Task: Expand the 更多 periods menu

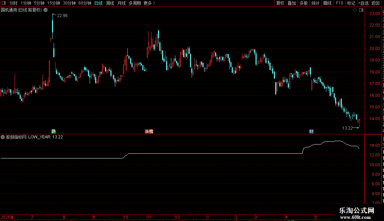Action: click(x=149, y=3)
